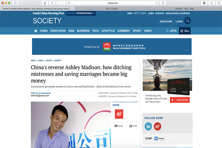Expand the LISTS menu

tap(171, 31)
